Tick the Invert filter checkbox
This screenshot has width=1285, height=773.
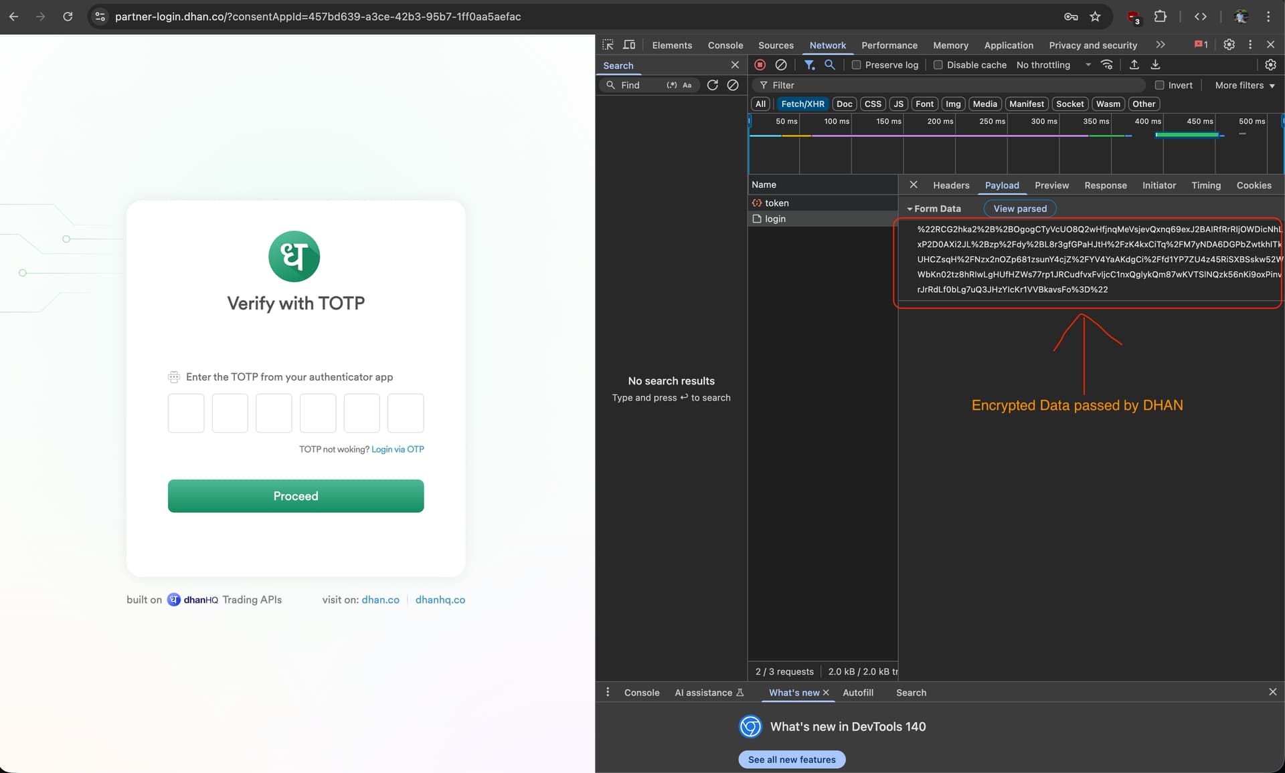1159,85
